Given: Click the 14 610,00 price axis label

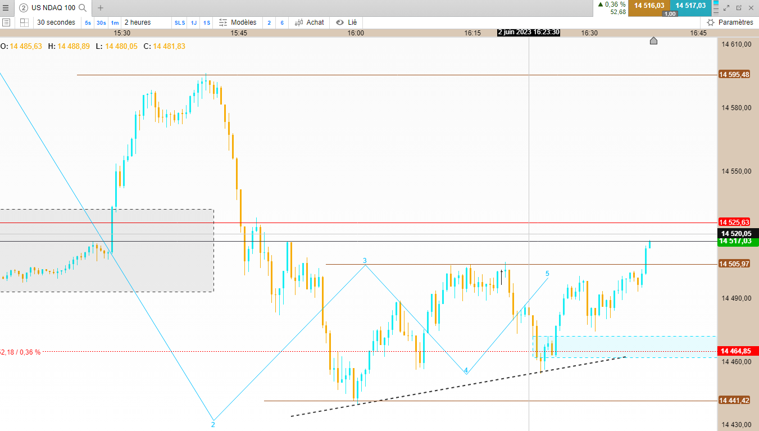Looking at the screenshot, I should pos(737,44).
